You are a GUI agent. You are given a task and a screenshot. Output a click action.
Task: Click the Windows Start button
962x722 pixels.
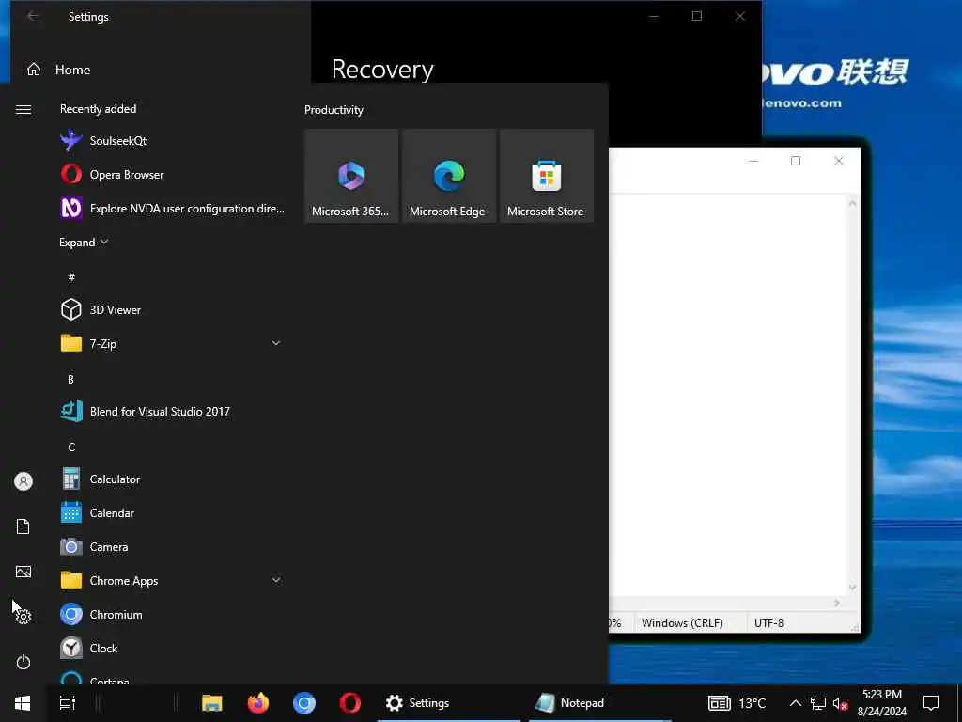click(23, 703)
